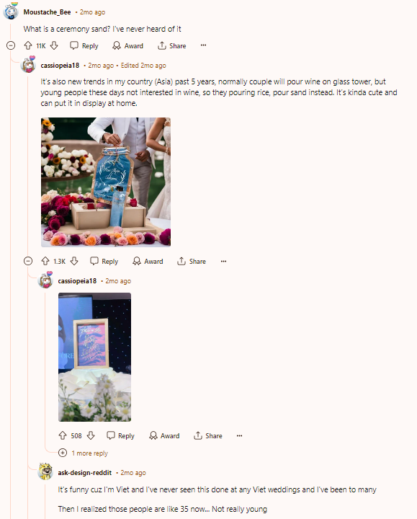Image resolution: width=417 pixels, height=519 pixels.
Task: Open the ask-design-reddit username link
Action: click(85, 473)
